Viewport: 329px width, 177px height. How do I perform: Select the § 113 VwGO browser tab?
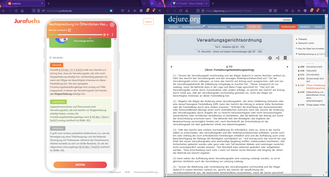[x=190, y=4]
